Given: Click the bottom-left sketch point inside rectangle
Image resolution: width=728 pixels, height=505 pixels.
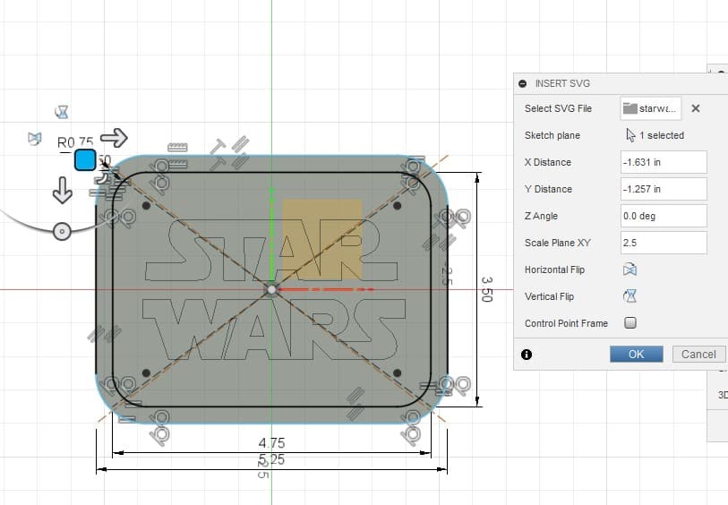Looking at the screenshot, I should coord(146,372).
